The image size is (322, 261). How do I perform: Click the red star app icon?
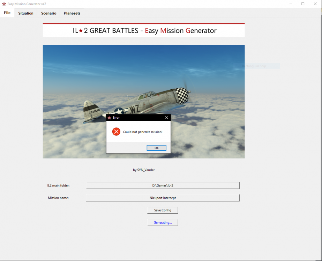point(4,4)
